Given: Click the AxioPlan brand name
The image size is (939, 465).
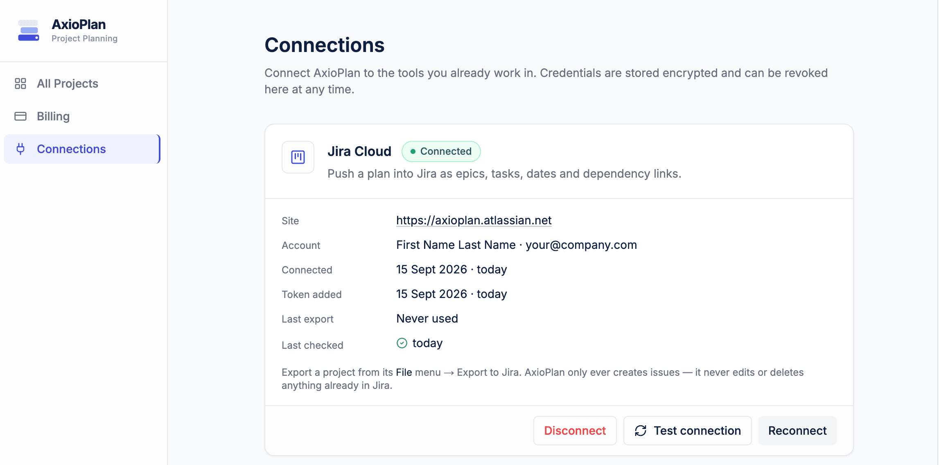Looking at the screenshot, I should [79, 25].
